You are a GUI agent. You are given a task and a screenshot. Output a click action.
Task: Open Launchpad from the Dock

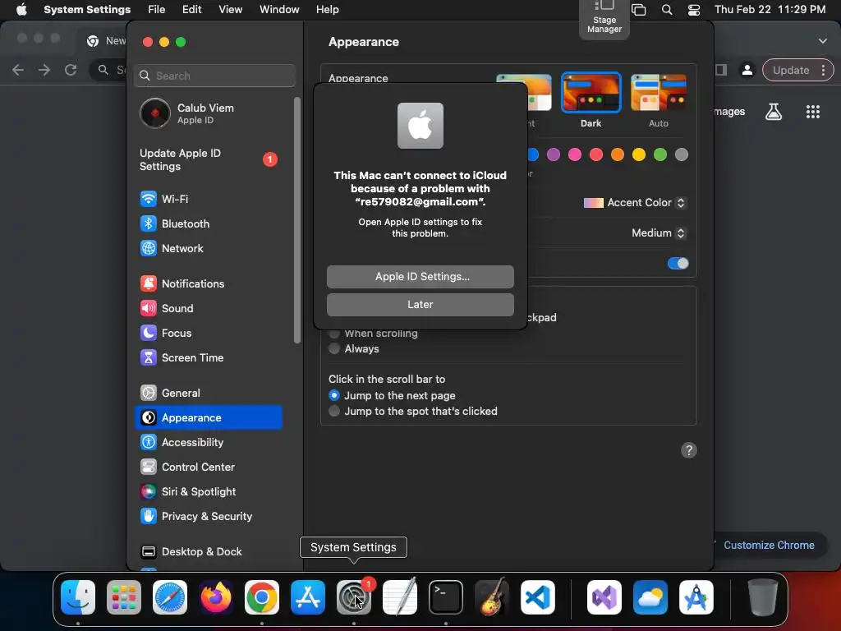[124, 597]
